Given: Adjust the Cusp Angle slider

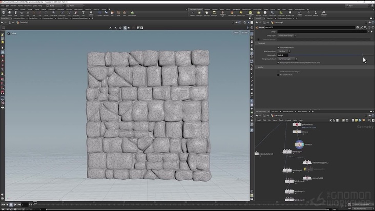Looking at the screenshot, I should click(x=330, y=55).
